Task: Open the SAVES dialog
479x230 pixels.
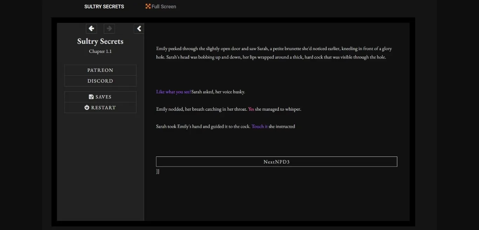Action: coord(100,97)
